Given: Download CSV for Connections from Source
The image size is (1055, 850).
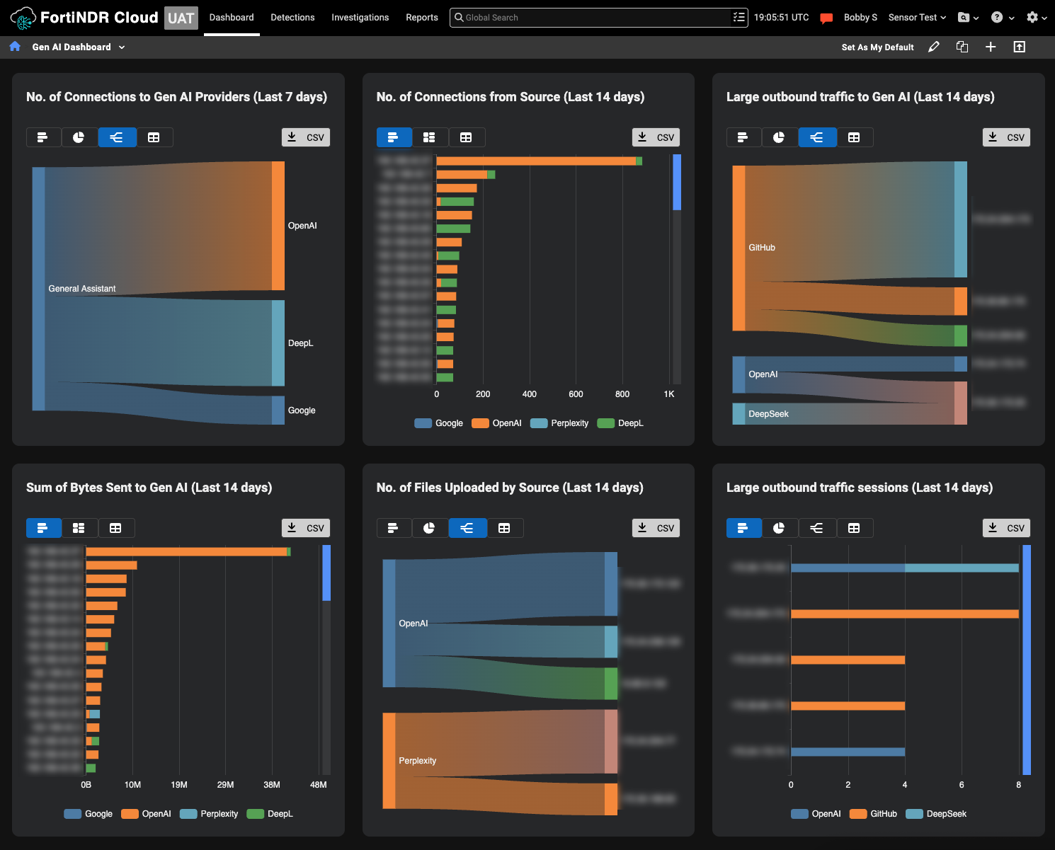Looking at the screenshot, I should click(656, 137).
